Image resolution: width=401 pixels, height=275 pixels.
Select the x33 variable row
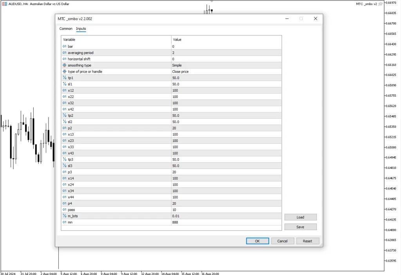point(172,147)
